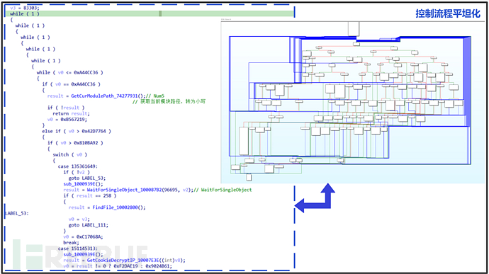Click the switch ( v0 ) statement
Viewport: 489px width, 274px height.
[x=70, y=154]
